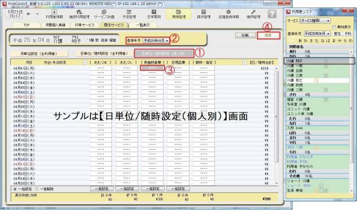Click the right column-scroll arrow before 日/随時合計
This screenshot has height=210, width=357.
tap(244, 62)
